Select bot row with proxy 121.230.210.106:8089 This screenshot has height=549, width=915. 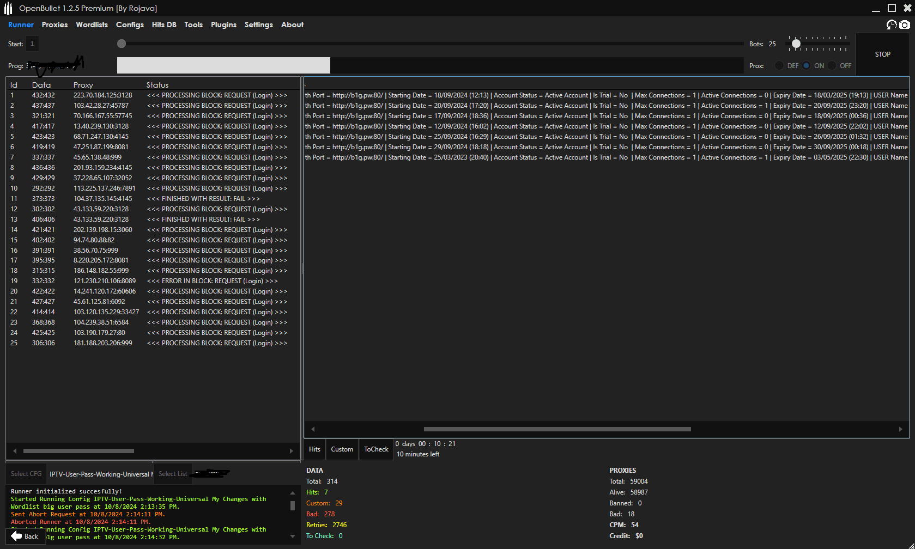[x=153, y=281]
